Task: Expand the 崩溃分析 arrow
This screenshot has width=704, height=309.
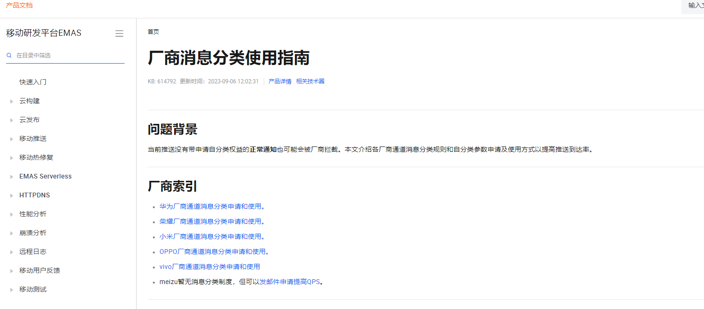Action: click(x=11, y=233)
